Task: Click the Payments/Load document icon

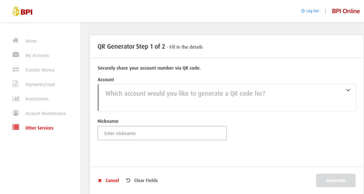Action: (16, 84)
